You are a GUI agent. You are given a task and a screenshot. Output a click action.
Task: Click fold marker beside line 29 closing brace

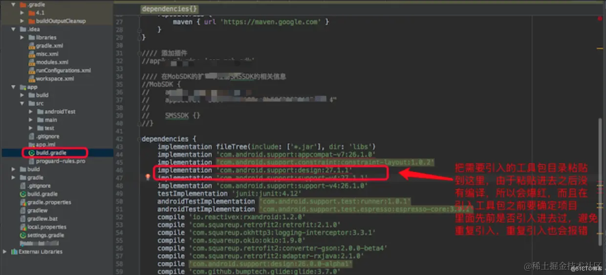(x=138, y=38)
